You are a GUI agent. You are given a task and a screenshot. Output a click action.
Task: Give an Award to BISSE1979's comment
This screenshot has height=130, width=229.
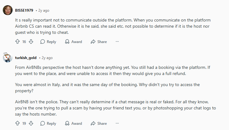coord(73,42)
